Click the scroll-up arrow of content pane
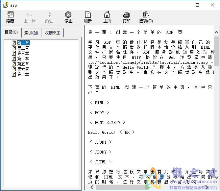Viewport: 220px width, 191px height. click(x=216, y=33)
